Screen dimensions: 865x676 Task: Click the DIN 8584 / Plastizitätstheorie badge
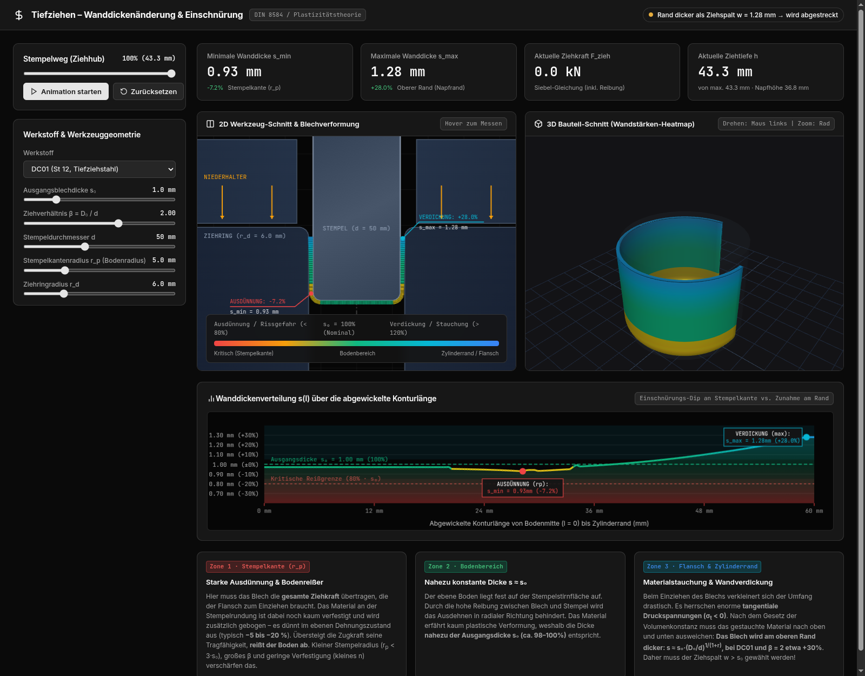coord(308,15)
